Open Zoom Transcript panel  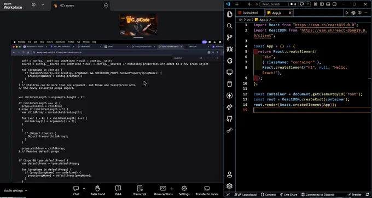(139, 190)
